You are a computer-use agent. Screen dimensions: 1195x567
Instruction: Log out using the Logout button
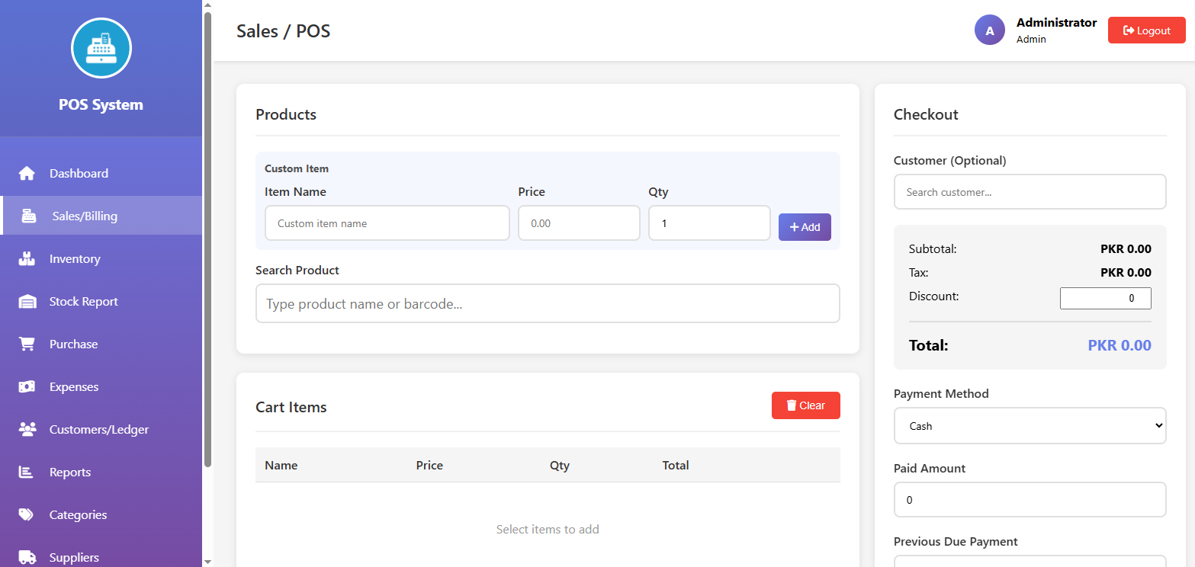pyautogui.click(x=1146, y=30)
